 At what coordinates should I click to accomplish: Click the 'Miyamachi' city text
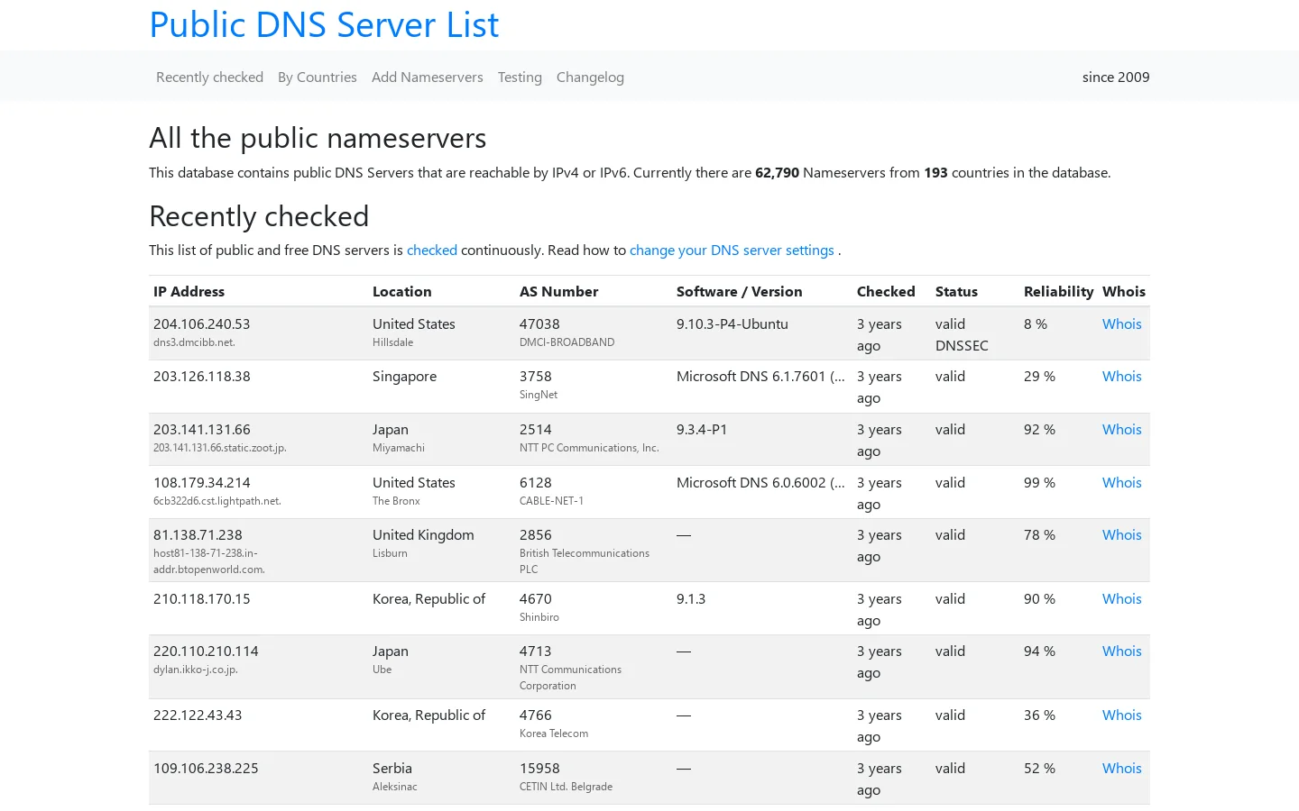click(x=398, y=448)
